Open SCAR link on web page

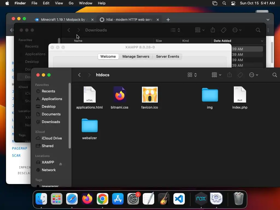tap(16, 156)
